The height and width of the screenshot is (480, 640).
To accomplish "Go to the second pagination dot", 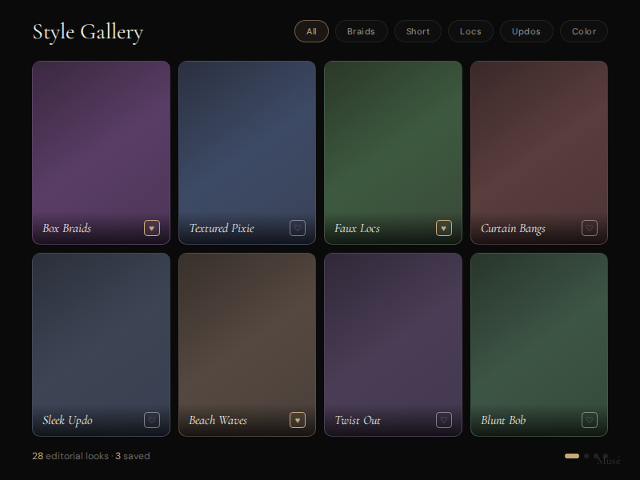I will (x=586, y=456).
